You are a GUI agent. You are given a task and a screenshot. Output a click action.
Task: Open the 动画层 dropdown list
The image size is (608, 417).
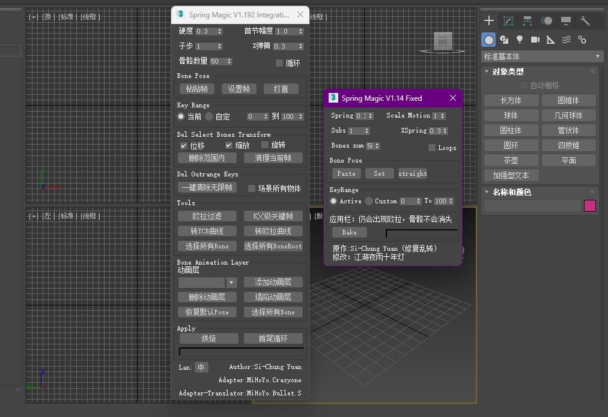(x=231, y=282)
